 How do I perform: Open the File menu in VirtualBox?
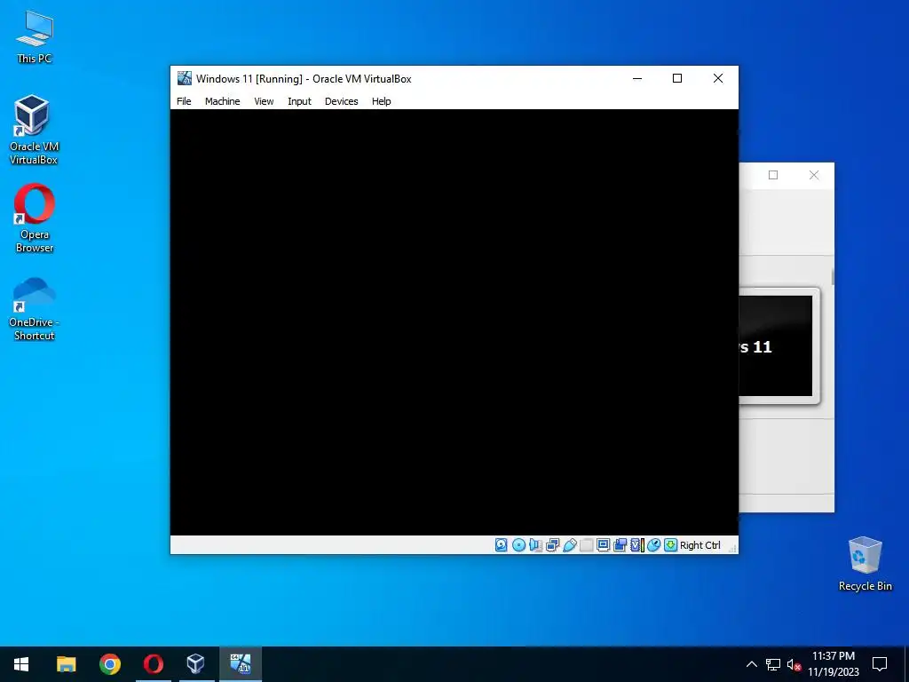tap(184, 101)
